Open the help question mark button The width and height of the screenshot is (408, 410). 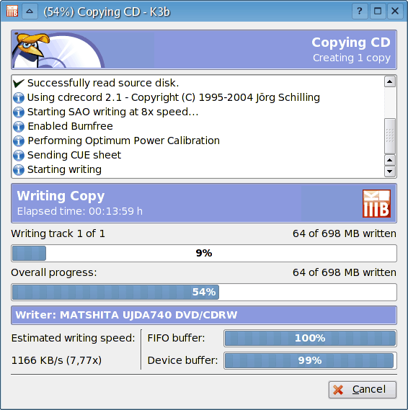[x=360, y=12]
